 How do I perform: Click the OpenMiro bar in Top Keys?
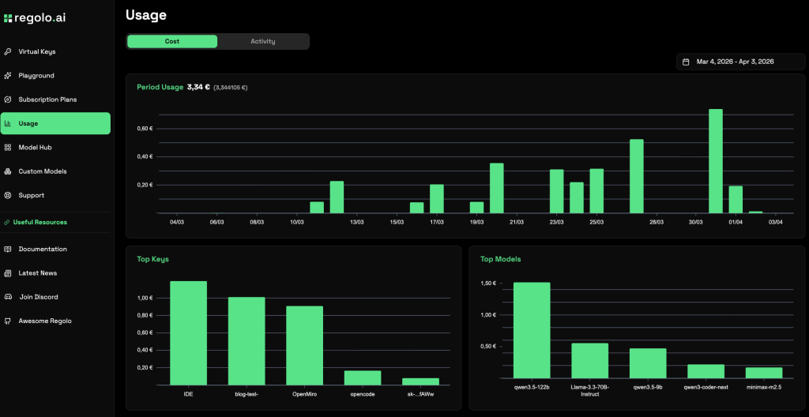pos(304,345)
